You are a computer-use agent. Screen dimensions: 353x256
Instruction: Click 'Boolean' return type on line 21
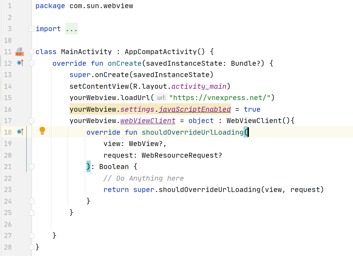(114, 167)
